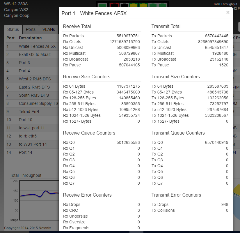Click the second yellow port icon
Image resolution: width=240 pixels, height=233 pixels.
pos(143,5)
